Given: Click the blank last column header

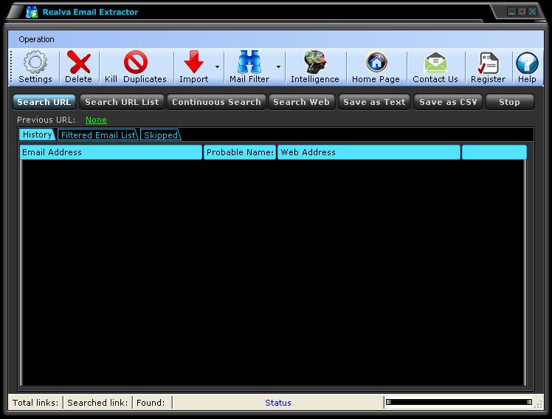Looking at the screenshot, I should [x=494, y=152].
